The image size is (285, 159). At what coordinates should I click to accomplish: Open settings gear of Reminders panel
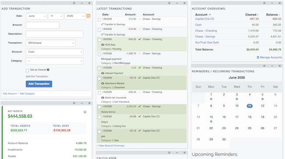[x=264, y=66]
